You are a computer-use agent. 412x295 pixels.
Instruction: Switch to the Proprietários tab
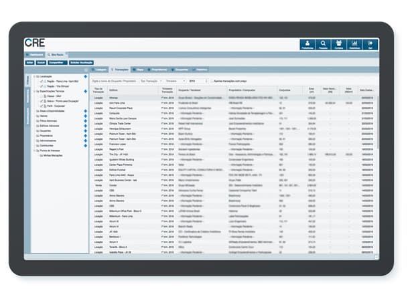(x=157, y=70)
